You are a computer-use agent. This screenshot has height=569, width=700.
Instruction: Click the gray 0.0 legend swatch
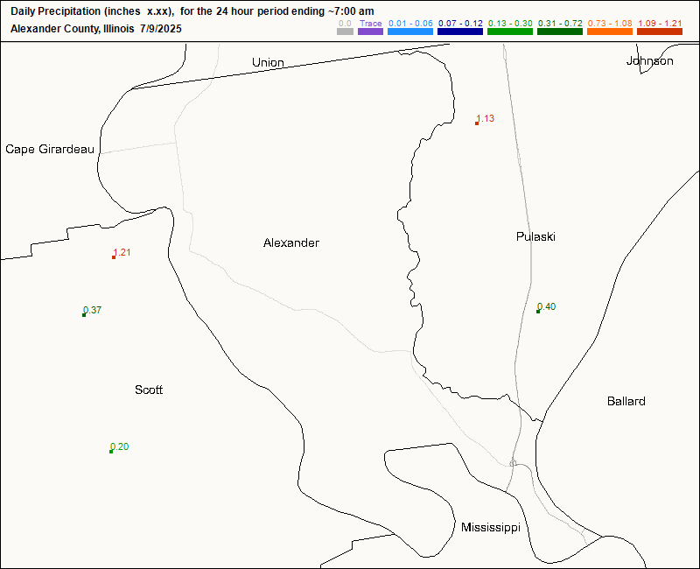click(x=345, y=32)
